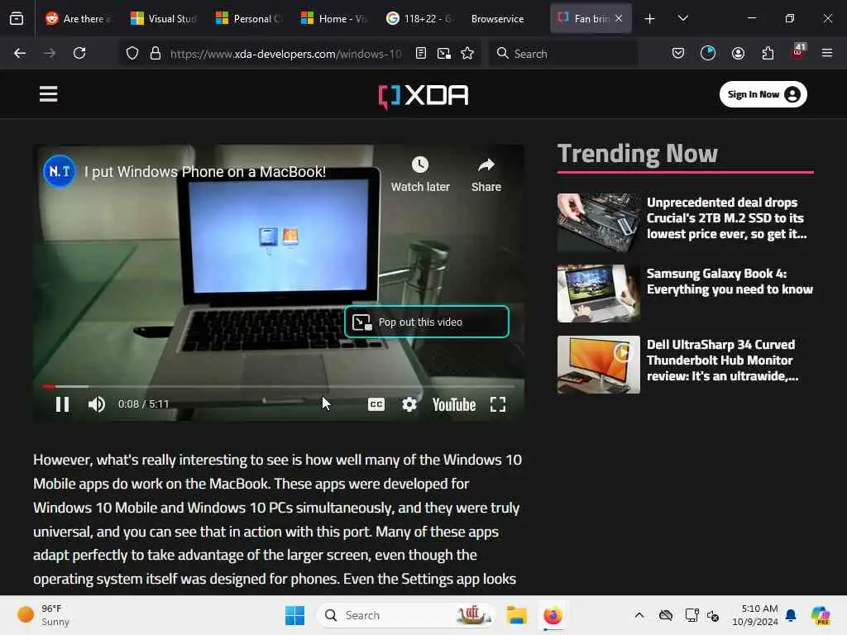Open a new tab with plus button
The image size is (847, 635).
pos(650,19)
